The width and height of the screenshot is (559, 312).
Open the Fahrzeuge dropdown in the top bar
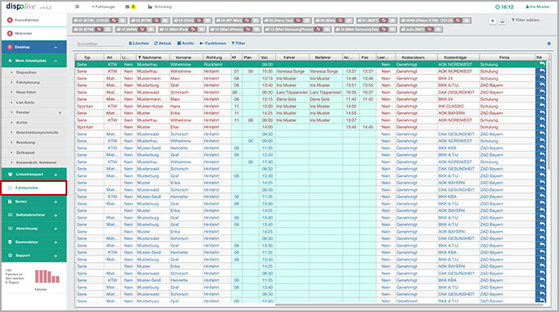[104, 6]
